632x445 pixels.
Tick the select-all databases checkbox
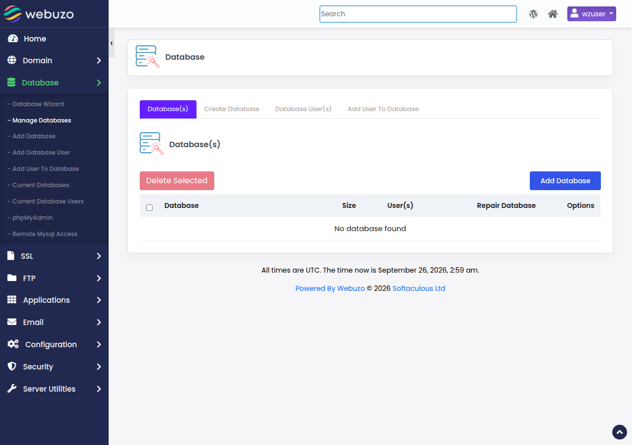pos(150,207)
